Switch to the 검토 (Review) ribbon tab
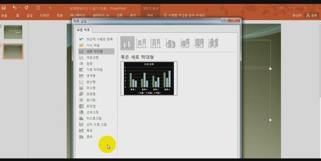 [x=119, y=15]
